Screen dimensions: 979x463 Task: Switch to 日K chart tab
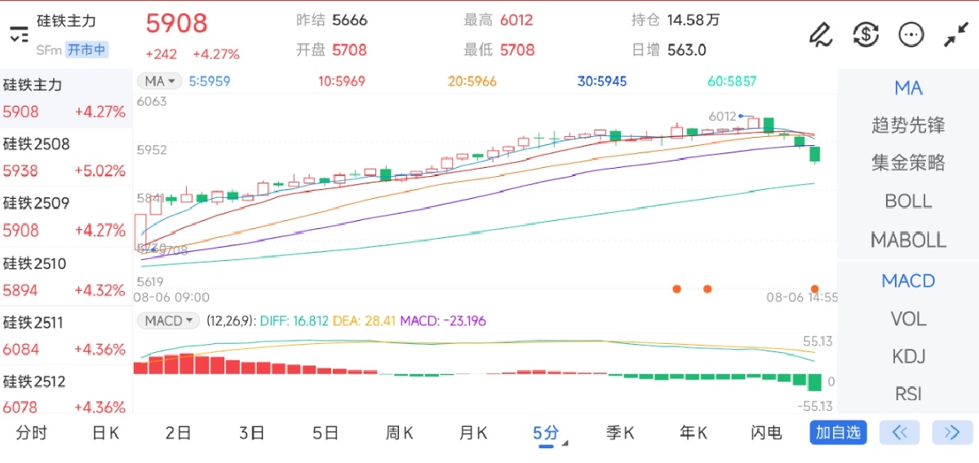pos(104,433)
